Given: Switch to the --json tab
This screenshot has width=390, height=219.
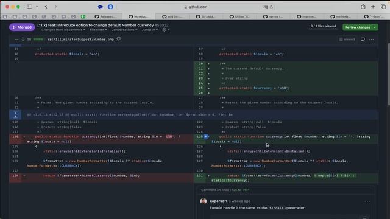Looking at the screenshot, I should [x=374, y=16].
